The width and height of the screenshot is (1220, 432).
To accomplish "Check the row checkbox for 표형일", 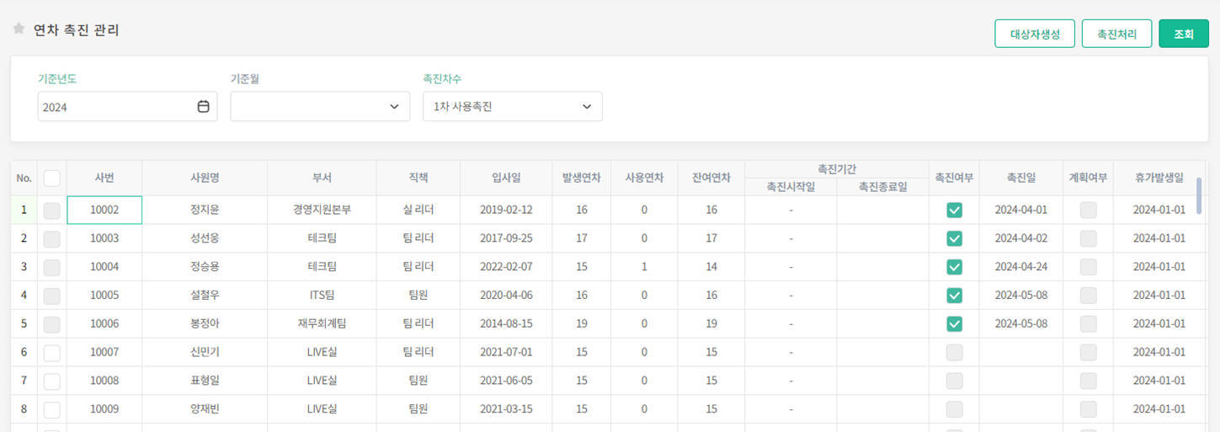I will (x=52, y=381).
